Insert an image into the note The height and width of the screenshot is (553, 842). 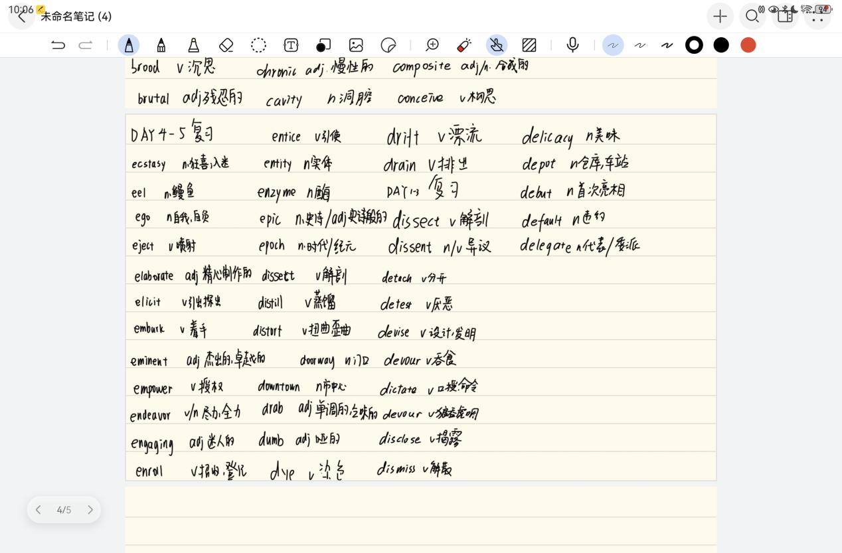click(356, 45)
